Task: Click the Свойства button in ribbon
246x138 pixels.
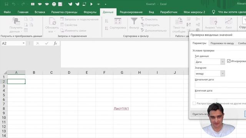Action: click(69, 25)
